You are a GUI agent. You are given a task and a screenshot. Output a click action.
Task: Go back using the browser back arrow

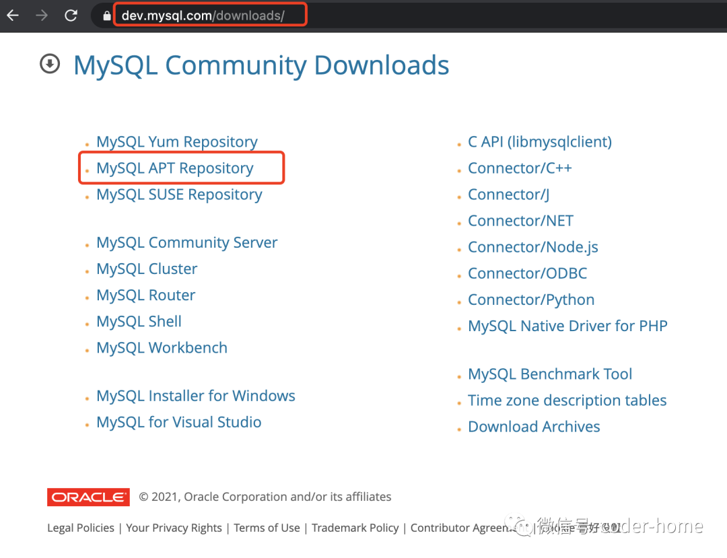tap(13, 15)
